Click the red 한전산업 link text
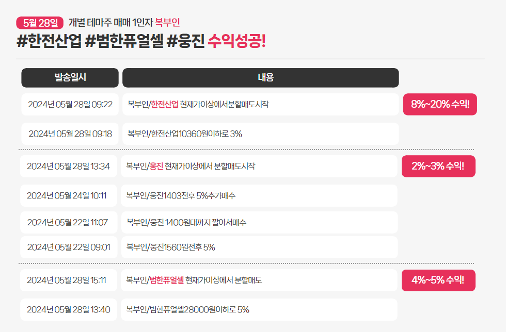This screenshot has height=332, width=506. point(164,104)
